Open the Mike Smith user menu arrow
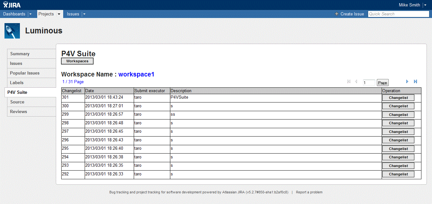432x204 pixels. point(425,5)
